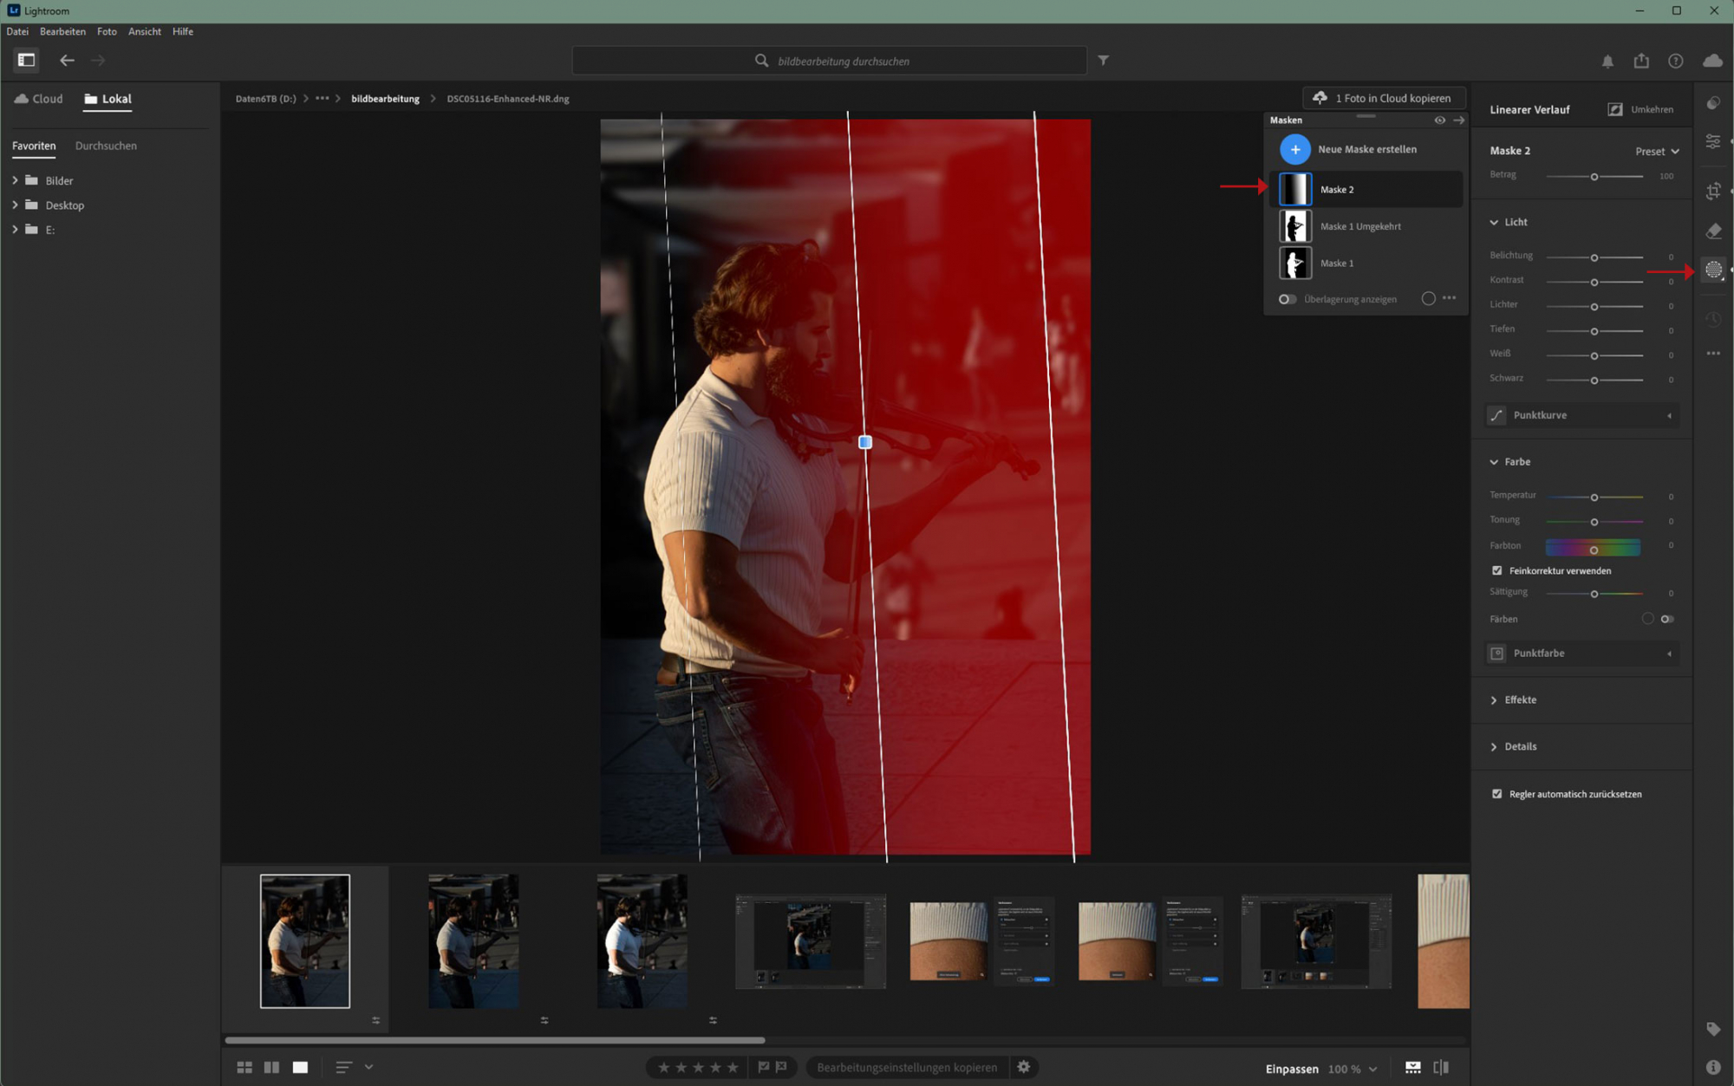Screen dimensions: 1734x1086
Task: Select the Crop and rotate tool
Action: [x=1713, y=192]
